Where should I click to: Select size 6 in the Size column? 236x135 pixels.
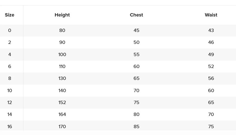point(10,66)
